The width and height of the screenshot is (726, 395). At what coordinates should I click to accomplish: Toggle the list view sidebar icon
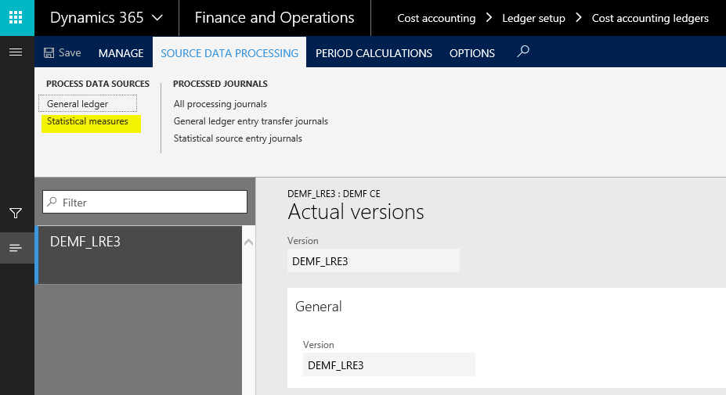(x=16, y=248)
